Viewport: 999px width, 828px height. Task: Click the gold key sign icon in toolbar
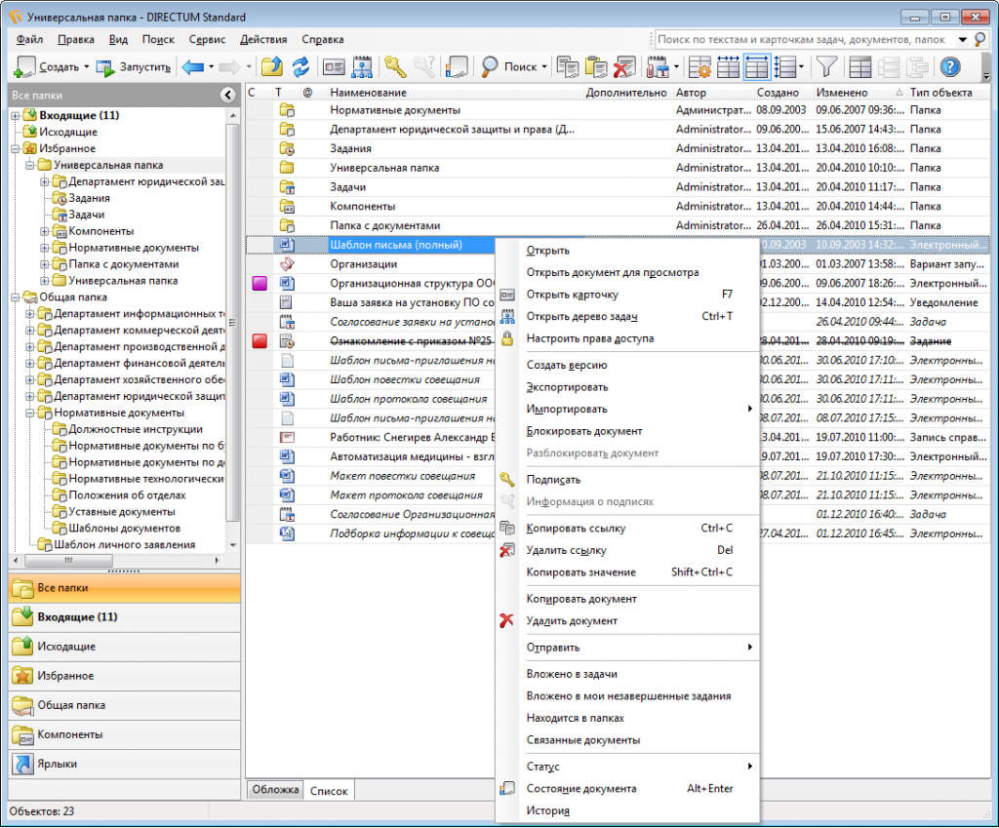(x=396, y=67)
